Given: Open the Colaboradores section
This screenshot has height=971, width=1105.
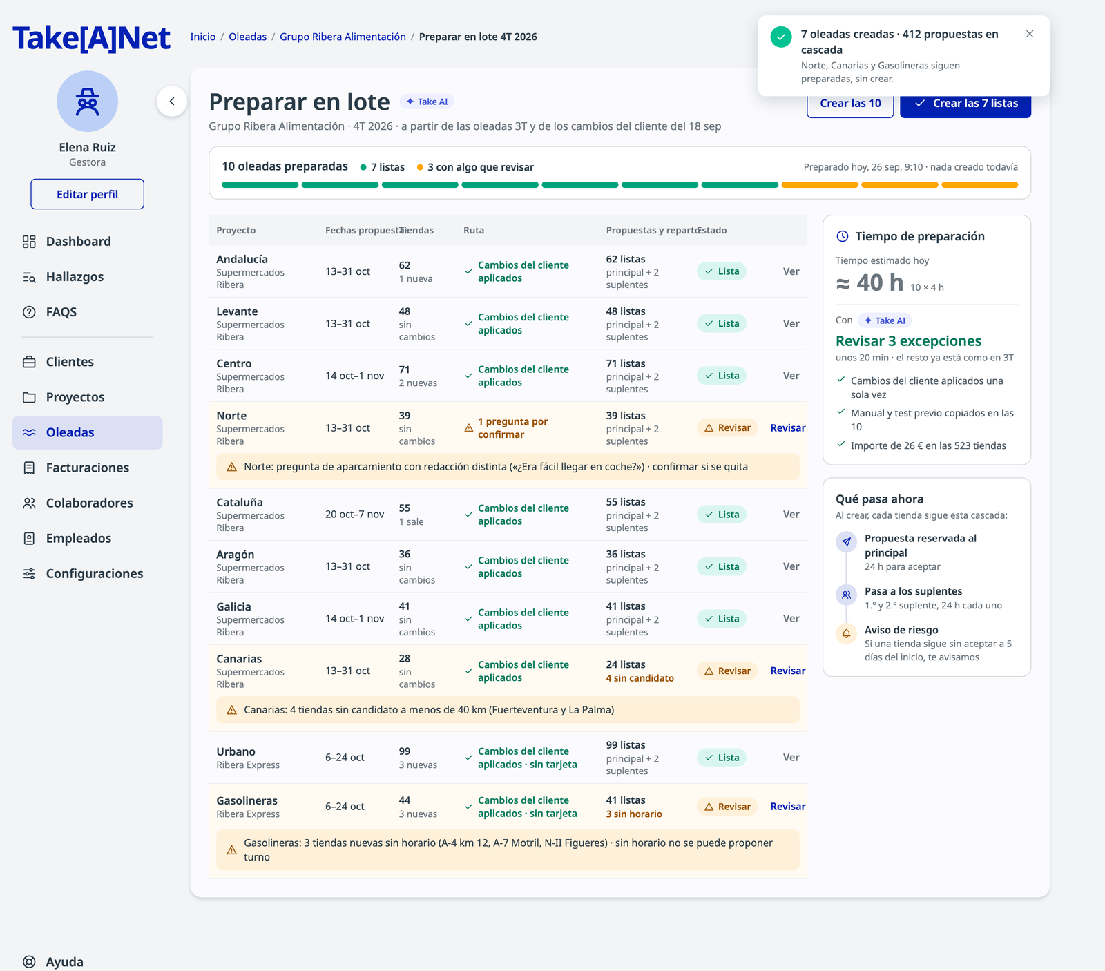Looking at the screenshot, I should pyautogui.click(x=88, y=503).
